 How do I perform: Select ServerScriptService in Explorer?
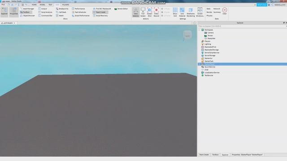[212, 53]
